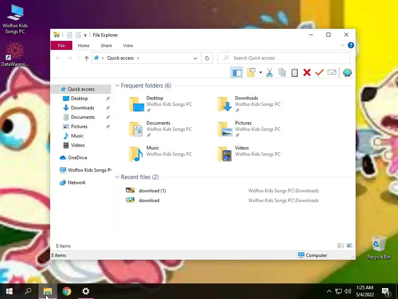The width and height of the screenshot is (398, 299).
Task: Click the DataWagon desktop shortcut
Action: click(15, 55)
